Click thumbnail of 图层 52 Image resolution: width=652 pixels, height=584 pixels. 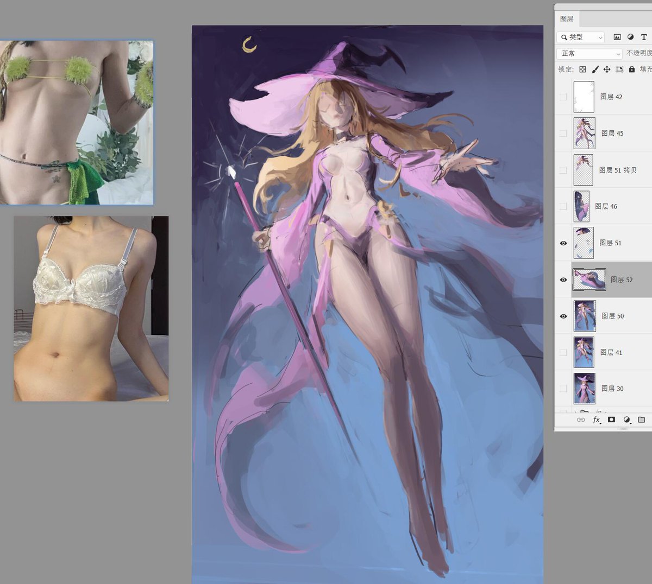pyautogui.click(x=590, y=280)
